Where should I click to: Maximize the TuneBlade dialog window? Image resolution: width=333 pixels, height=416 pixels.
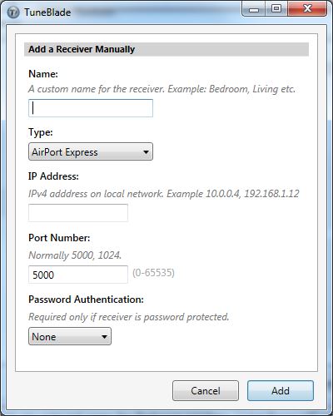tap(276, 9)
